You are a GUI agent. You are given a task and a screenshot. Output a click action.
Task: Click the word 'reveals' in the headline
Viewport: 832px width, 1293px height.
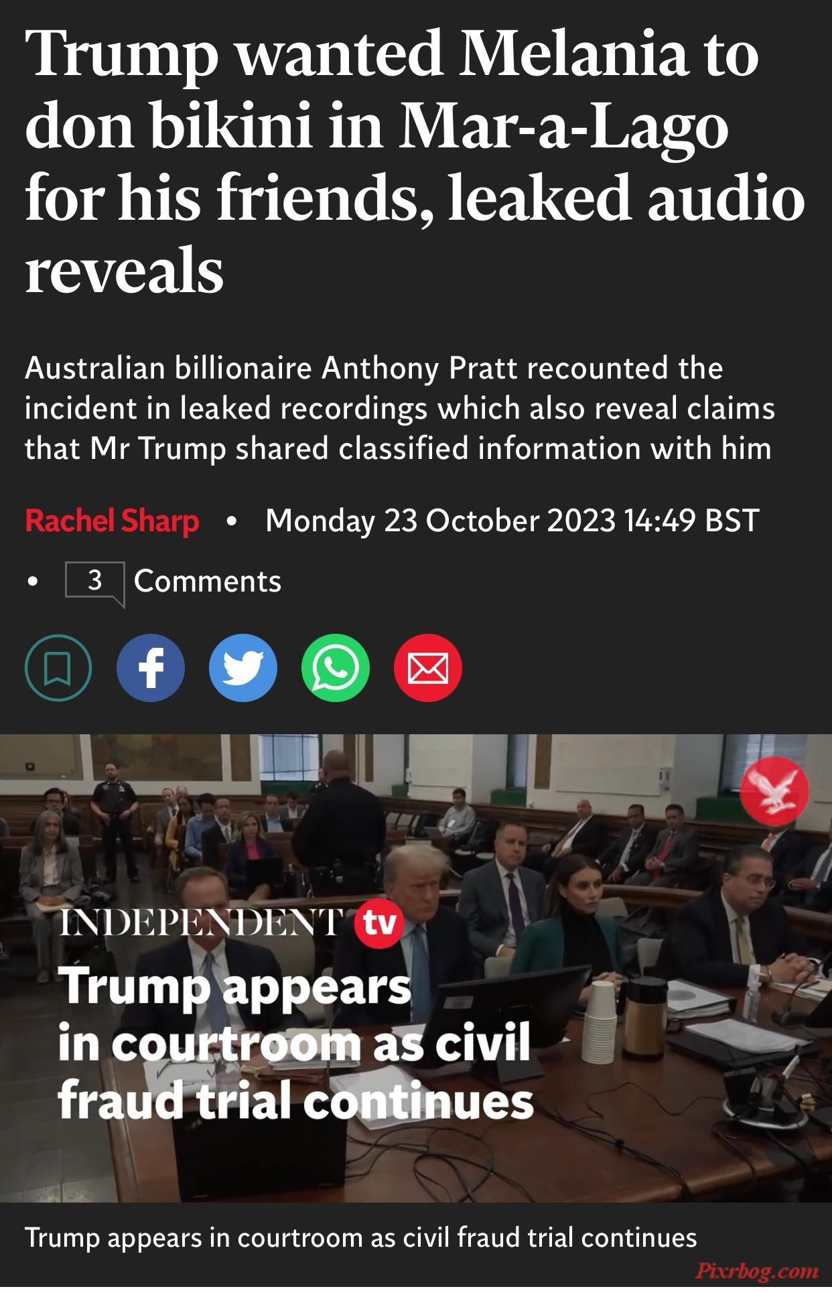(124, 269)
